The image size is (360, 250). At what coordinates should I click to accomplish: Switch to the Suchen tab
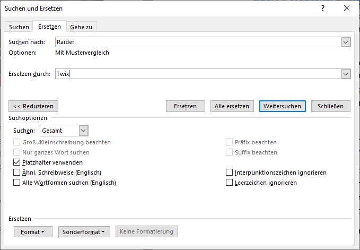(x=19, y=27)
